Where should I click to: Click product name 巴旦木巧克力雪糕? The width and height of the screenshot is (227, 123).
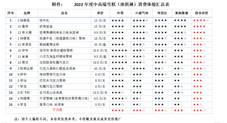pos(53,81)
